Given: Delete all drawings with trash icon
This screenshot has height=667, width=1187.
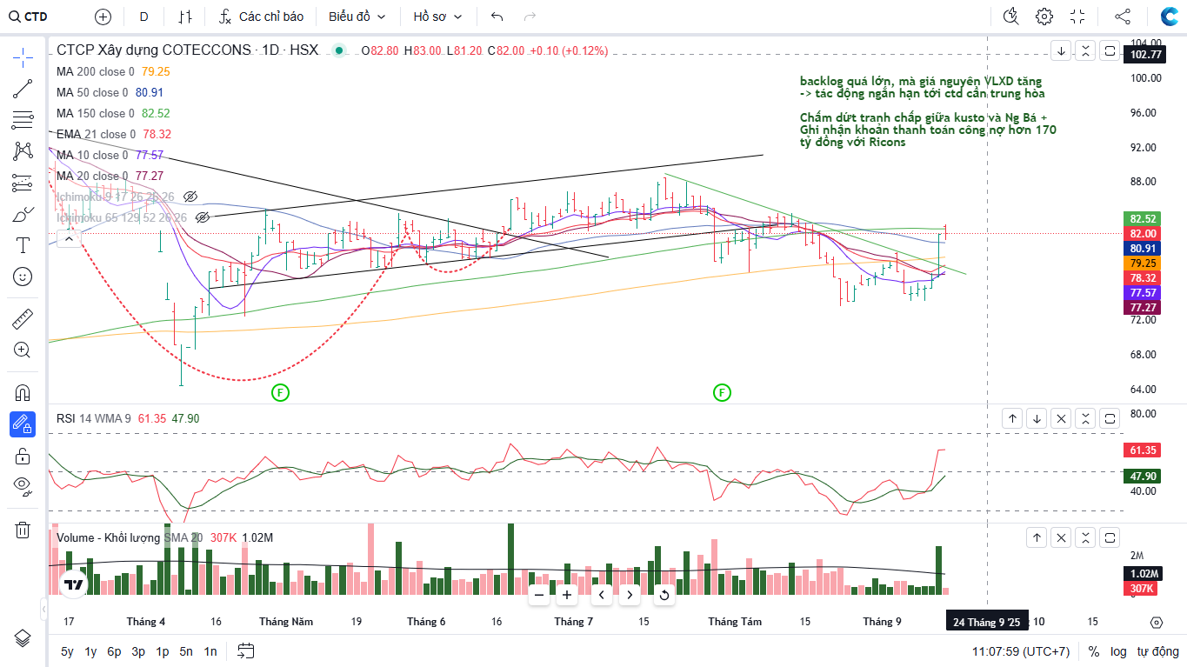Looking at the screenshot, I should [23, 530].
